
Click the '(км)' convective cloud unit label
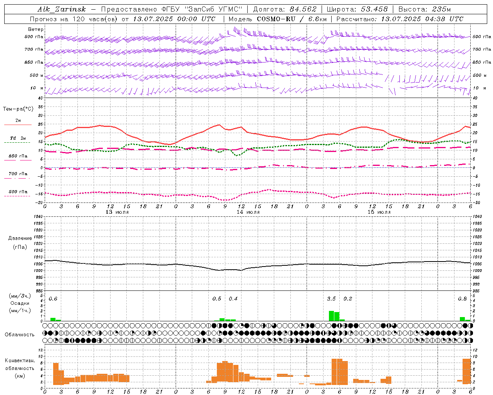coord(20,376)
